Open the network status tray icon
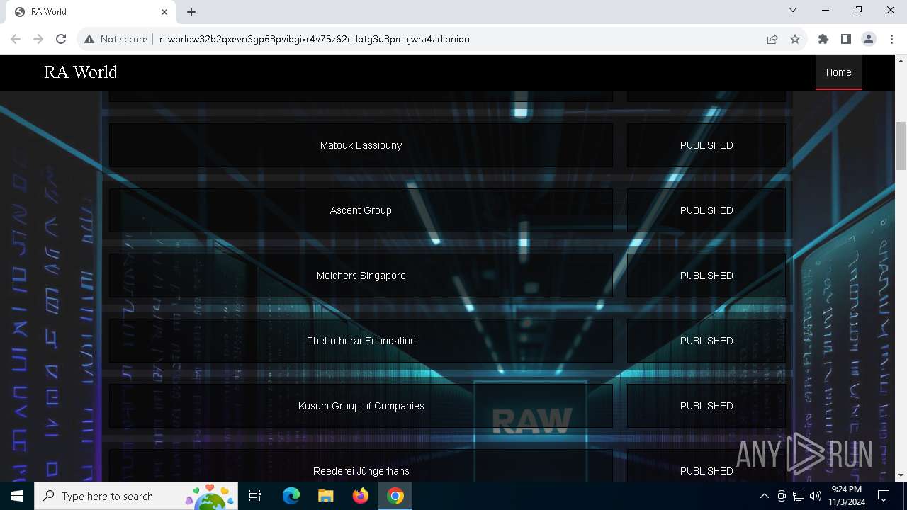Viewport: 907px width, 510px height. pyautogui.click(x=799, y=496)
